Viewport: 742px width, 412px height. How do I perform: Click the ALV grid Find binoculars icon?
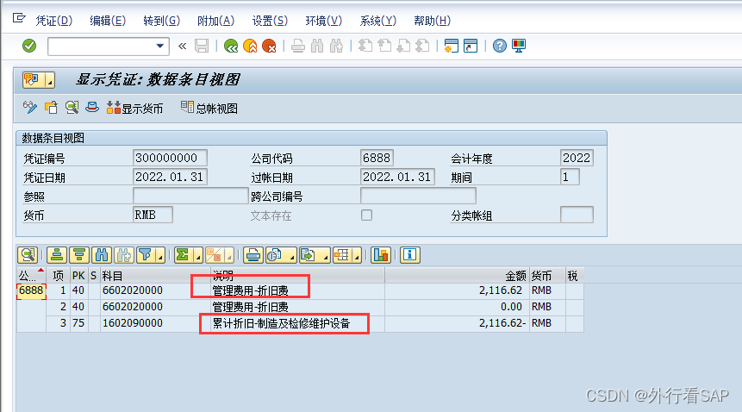[102, 255]
